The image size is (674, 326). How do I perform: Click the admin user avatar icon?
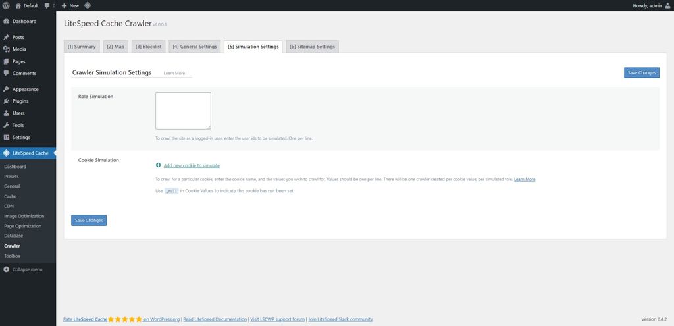667,5
